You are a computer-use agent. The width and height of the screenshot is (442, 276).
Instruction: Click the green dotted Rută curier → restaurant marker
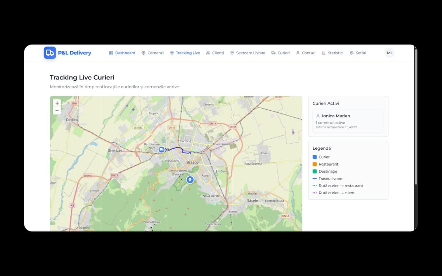315,186
